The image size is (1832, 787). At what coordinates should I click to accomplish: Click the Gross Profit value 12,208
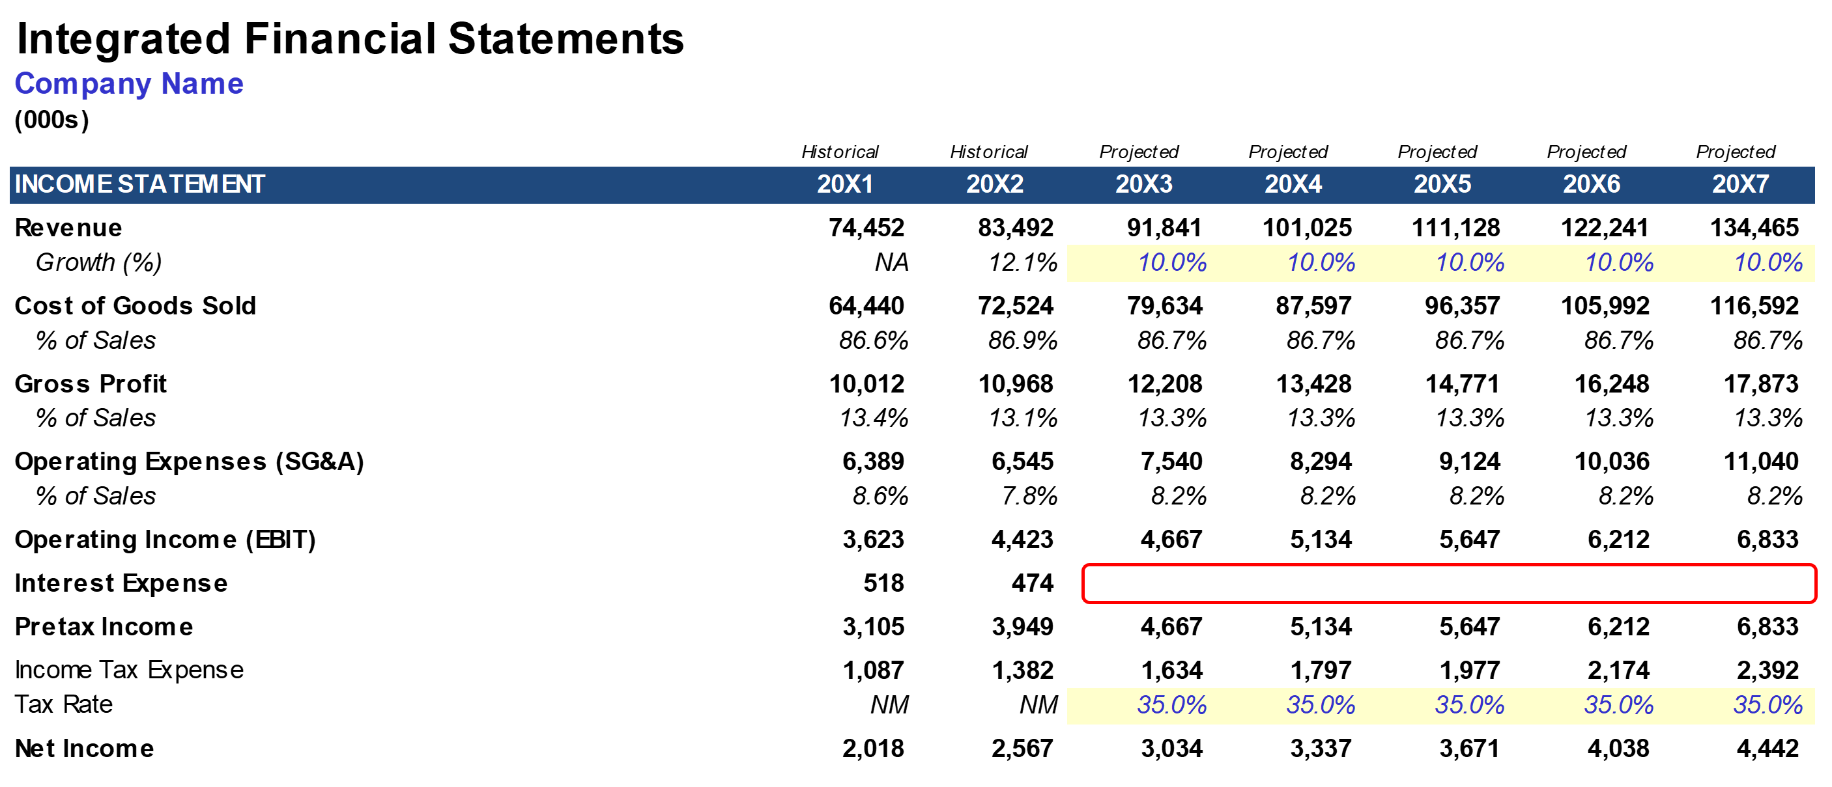pos(1164,384)
